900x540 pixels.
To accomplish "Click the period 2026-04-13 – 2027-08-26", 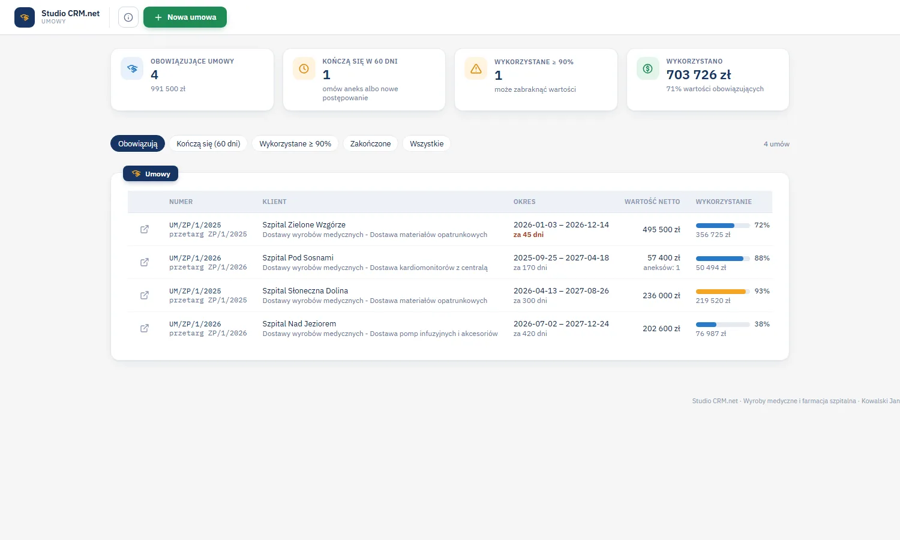I will tap(561, 290).
